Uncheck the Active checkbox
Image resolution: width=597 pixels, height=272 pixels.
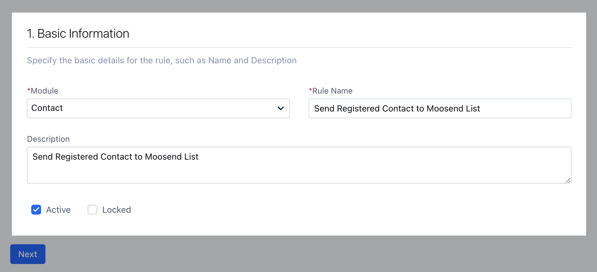[36, 210]
